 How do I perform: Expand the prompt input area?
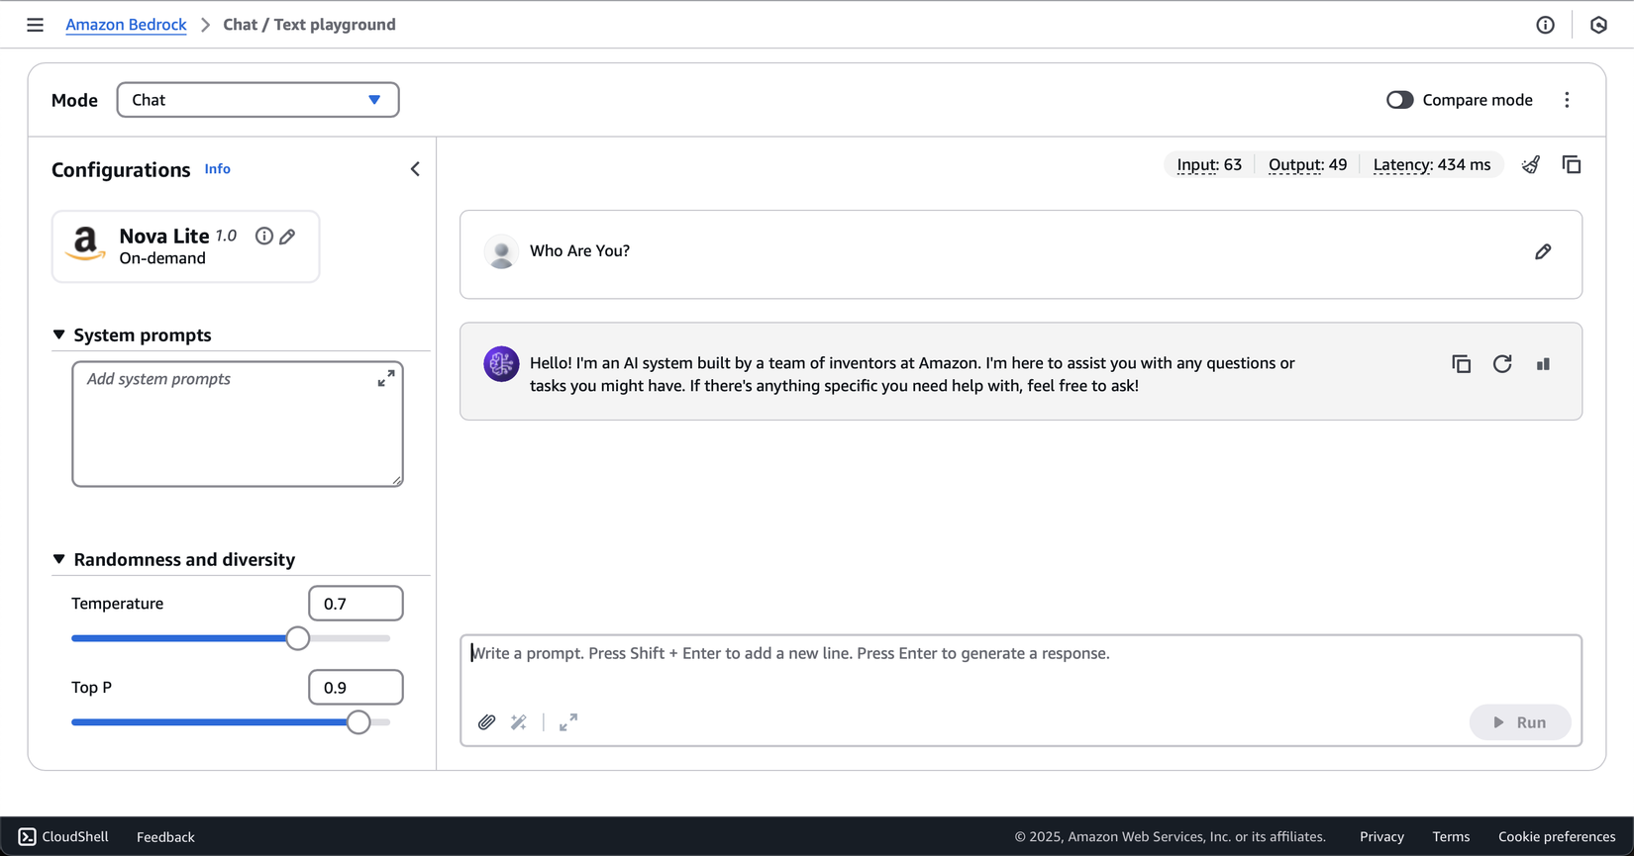(x=568, y=722)
